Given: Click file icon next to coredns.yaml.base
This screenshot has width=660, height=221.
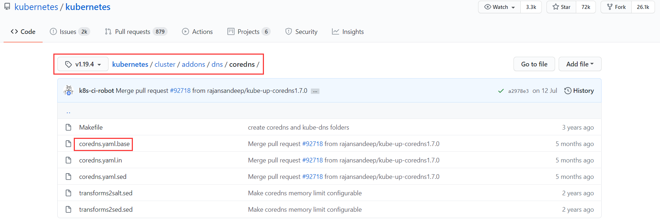Looking at the screenshot, I should 68,144.
